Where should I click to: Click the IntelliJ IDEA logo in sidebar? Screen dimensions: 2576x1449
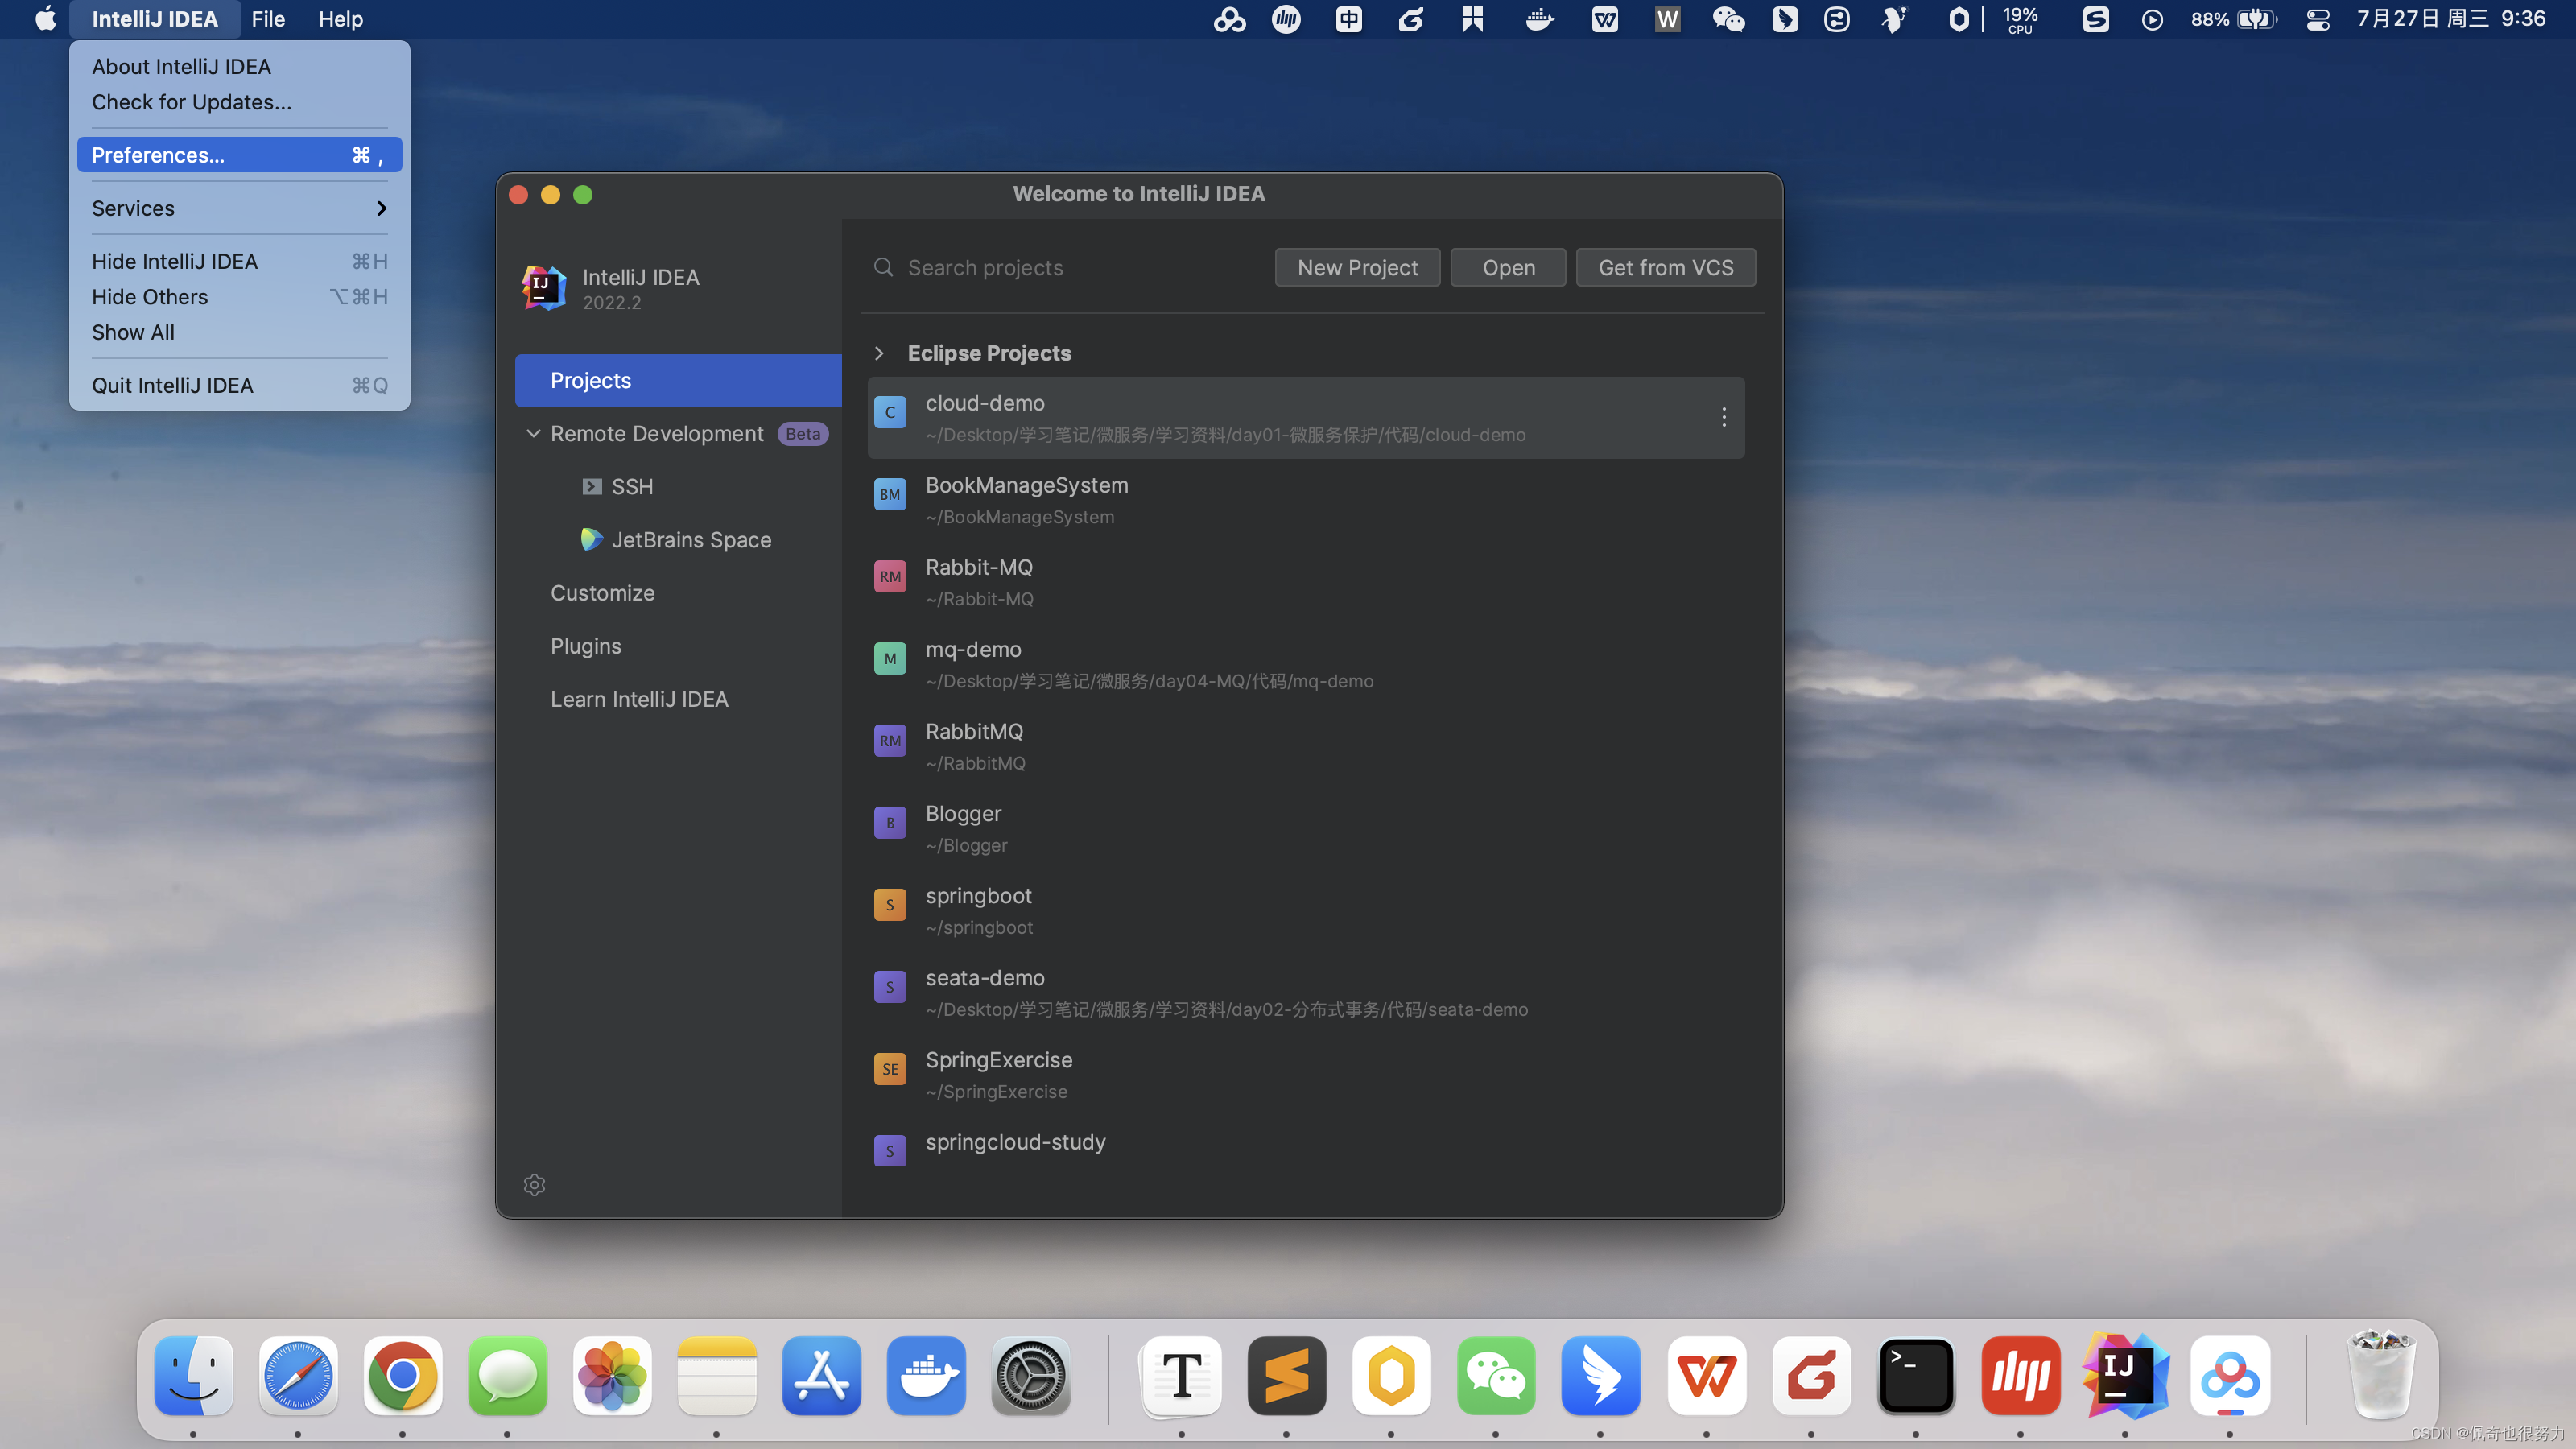[x=544, y=288]
